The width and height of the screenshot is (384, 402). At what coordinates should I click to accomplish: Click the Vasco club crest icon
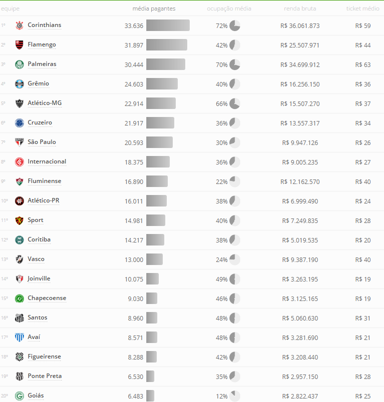click(x=19, y=259)
